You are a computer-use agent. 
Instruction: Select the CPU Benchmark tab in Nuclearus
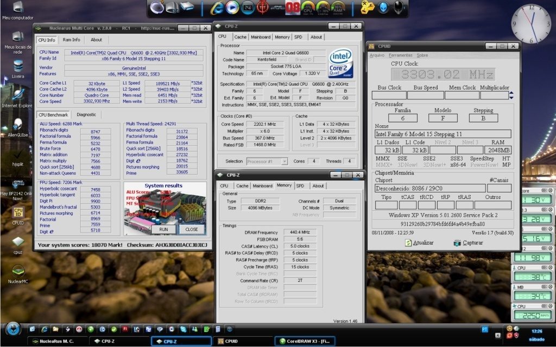click(53, 115)
